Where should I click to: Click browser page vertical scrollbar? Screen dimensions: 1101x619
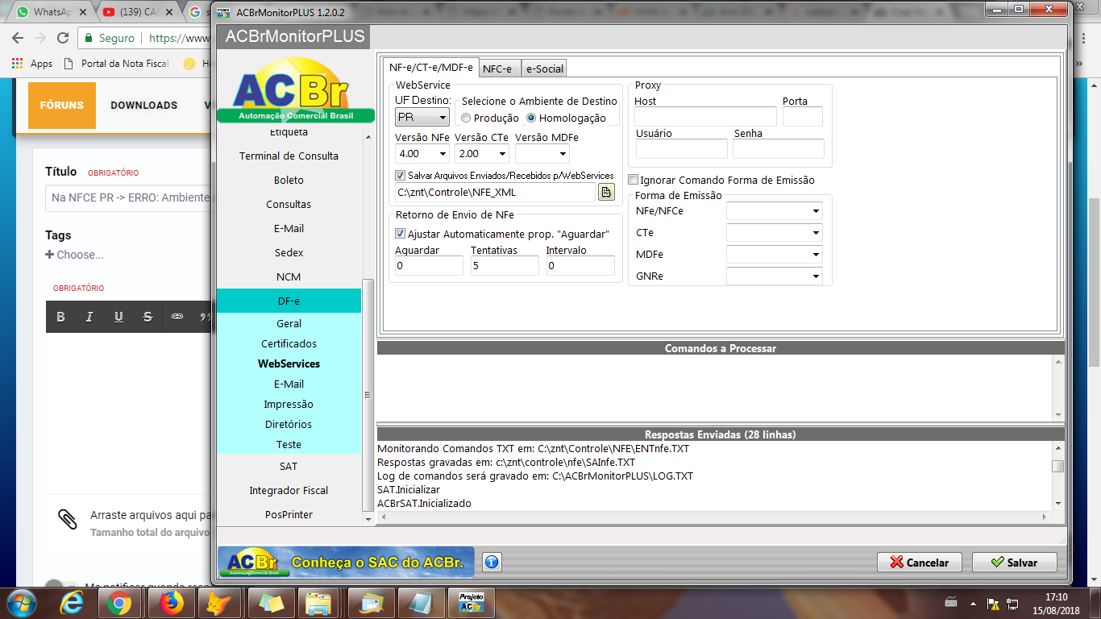pyautogui.click(x=1093, y=282)
